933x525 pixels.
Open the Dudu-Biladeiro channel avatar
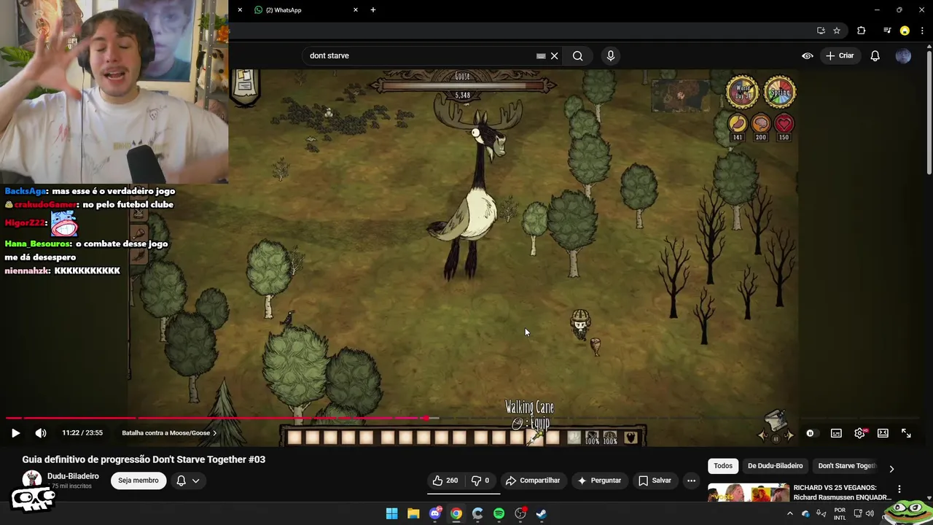tap(31, 480)
